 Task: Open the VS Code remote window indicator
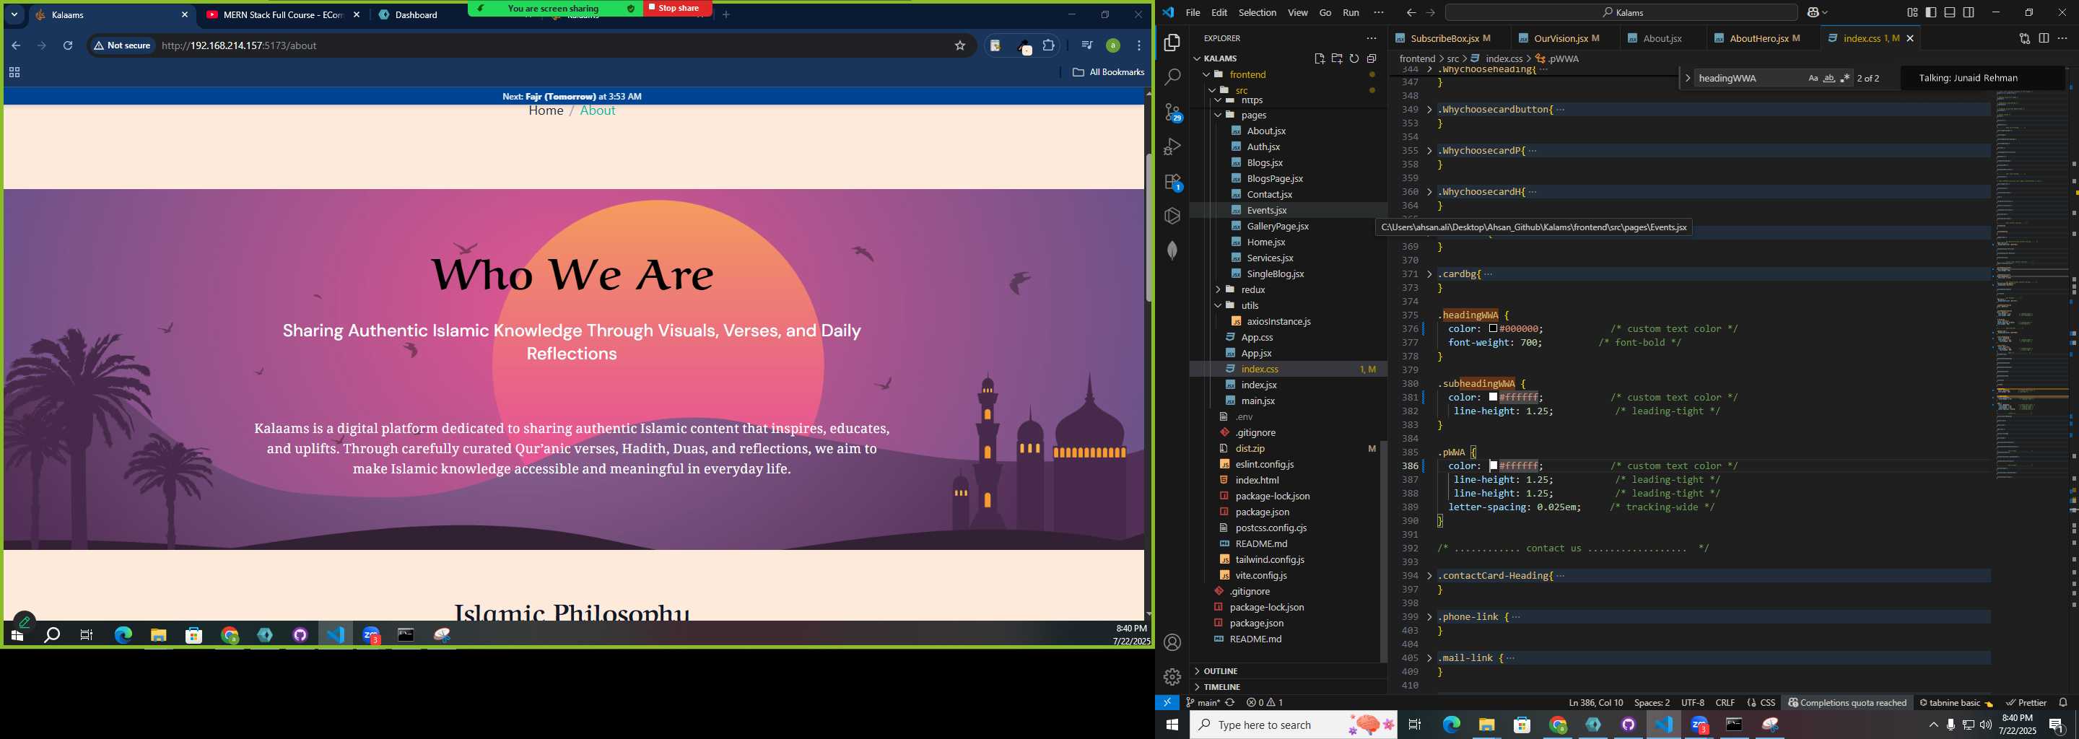(1167, 702)
